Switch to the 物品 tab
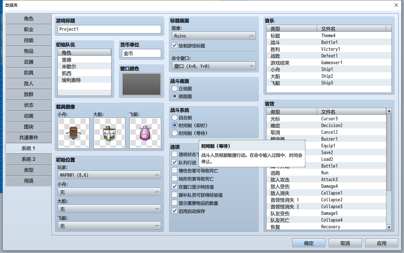Viewport: 404px width, 253px height. (29, 51)
